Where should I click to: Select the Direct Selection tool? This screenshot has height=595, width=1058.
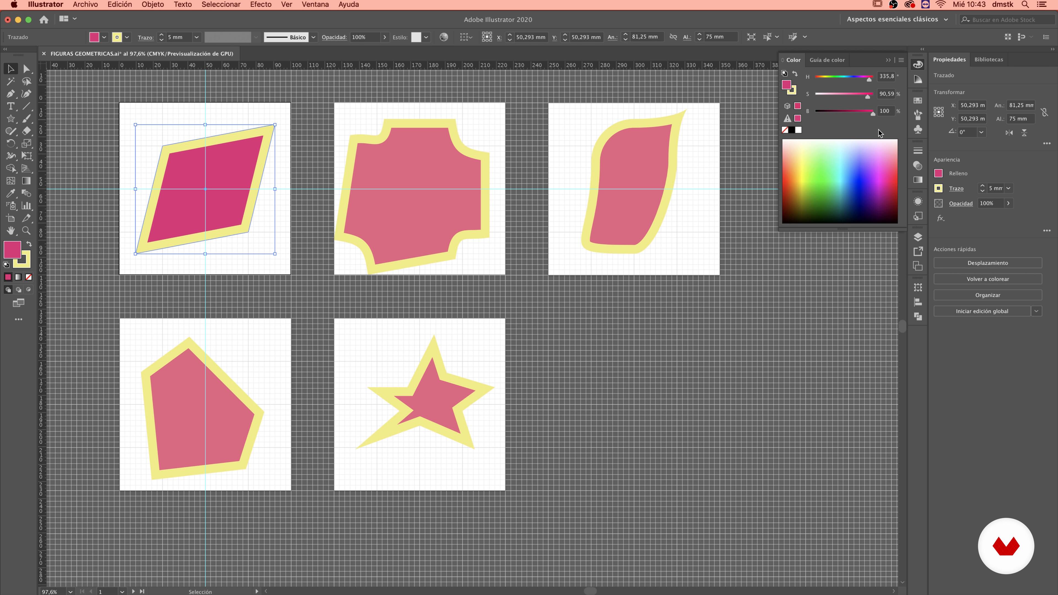pos(26,69)
